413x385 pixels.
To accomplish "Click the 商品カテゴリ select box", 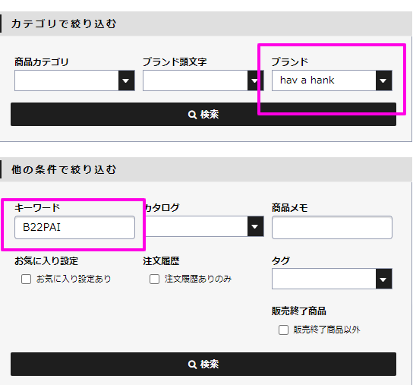I will (x=75, y=80).
